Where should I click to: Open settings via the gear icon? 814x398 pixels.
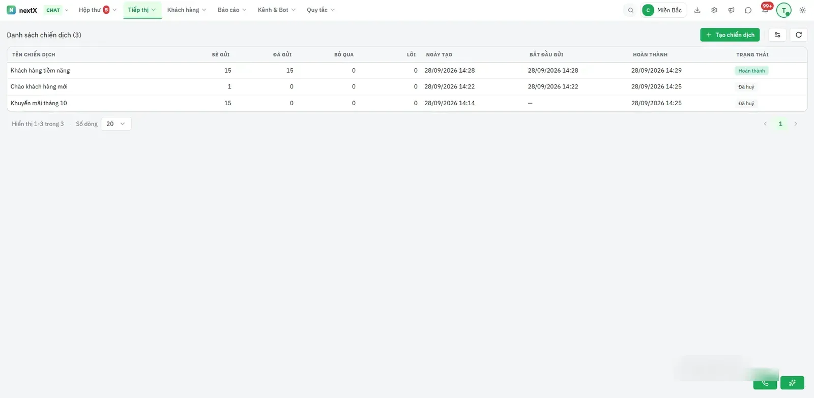click(714, 10)
